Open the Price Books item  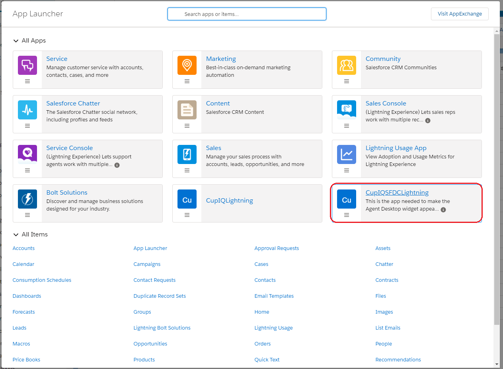click(x=26, y=359)
